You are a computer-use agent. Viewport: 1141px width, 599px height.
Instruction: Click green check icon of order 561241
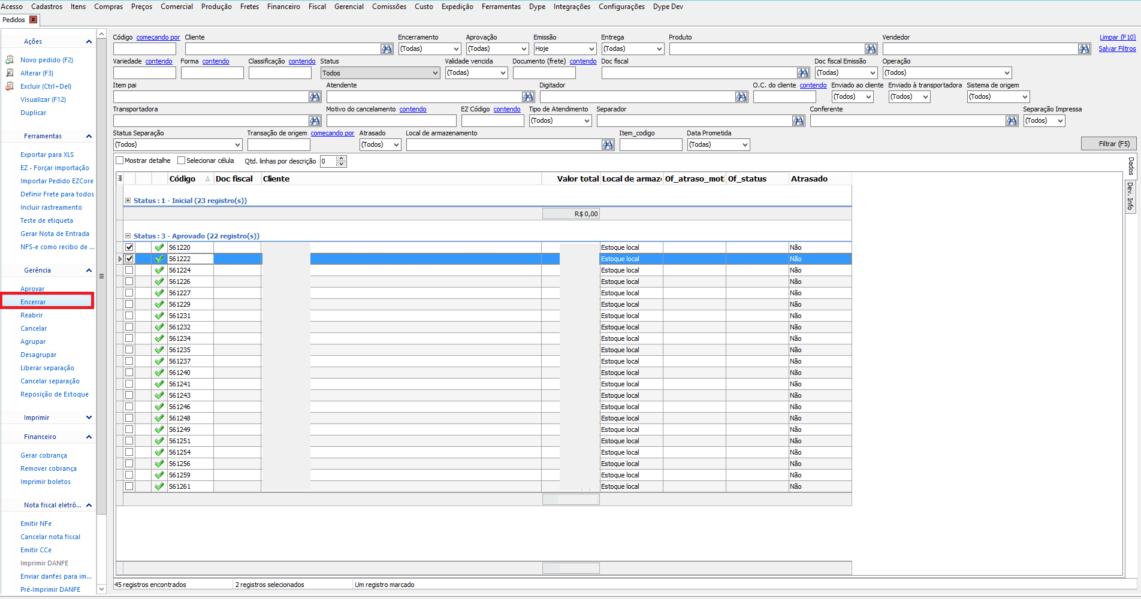[159, 384]
